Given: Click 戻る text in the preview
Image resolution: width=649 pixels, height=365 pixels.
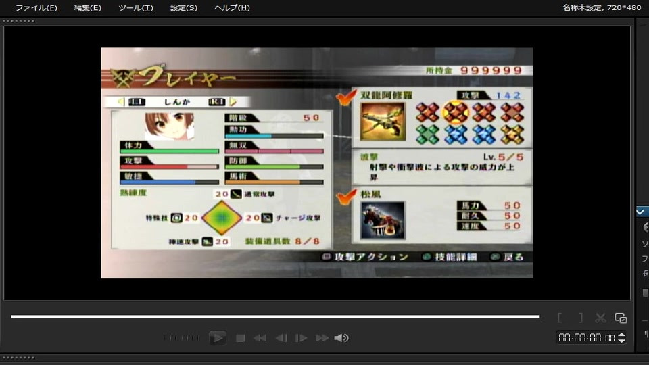Looking at the screenshot, I should 514,257.
